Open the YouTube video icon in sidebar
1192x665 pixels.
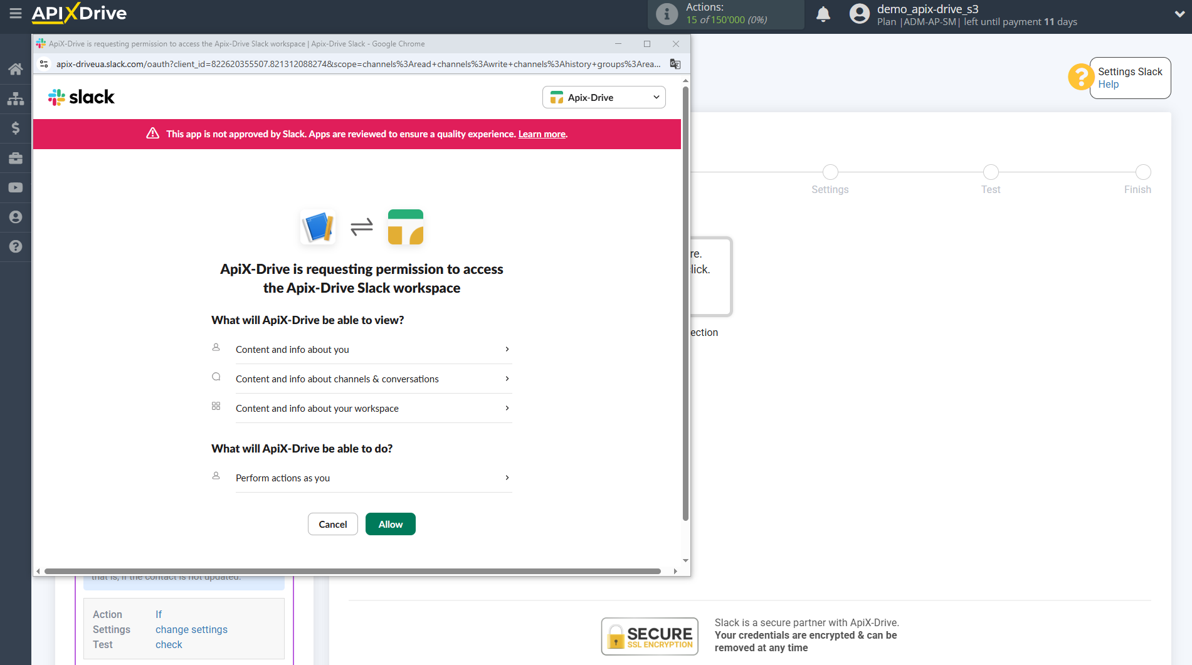(x=16, y=187)
